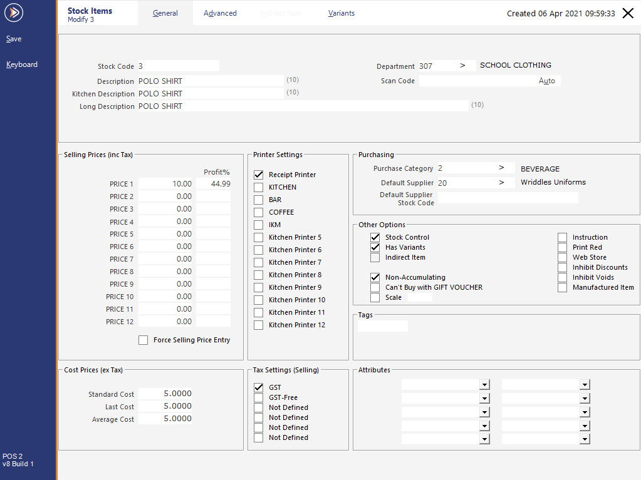Expand first right Attributes dropdown
Viewport: 641px width, 480px height.
click(584, 385)
